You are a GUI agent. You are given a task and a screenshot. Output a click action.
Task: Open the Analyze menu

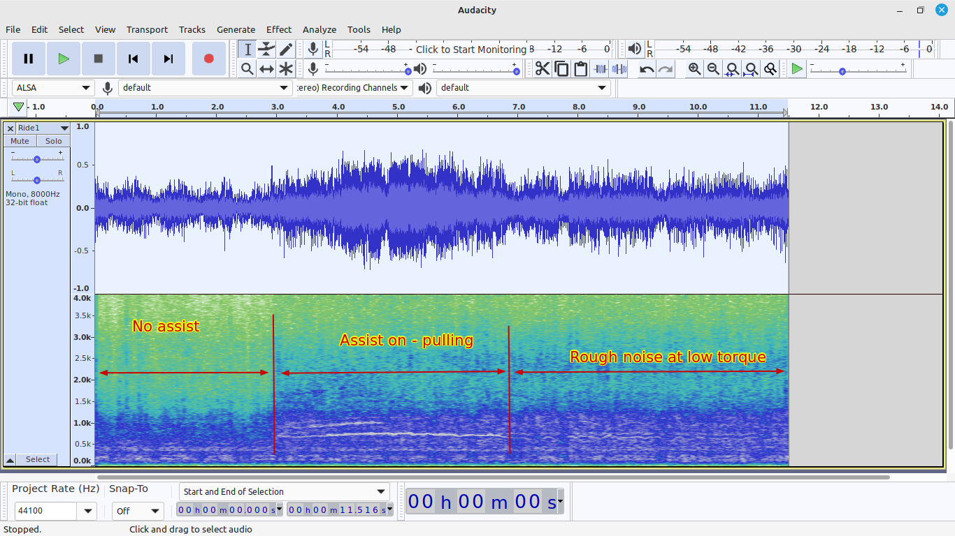(319, 29)
